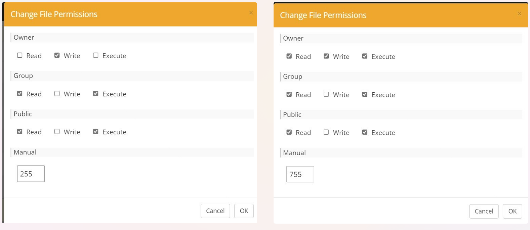Check Public Write in the 255 dialog
Screen dimensions: 530x230
(x=57, y=132)
